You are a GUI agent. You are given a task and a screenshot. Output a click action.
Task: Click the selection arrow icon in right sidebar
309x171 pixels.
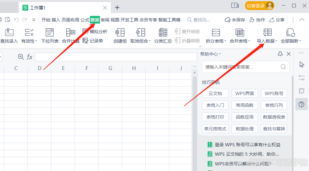click(x=302, y=64)
